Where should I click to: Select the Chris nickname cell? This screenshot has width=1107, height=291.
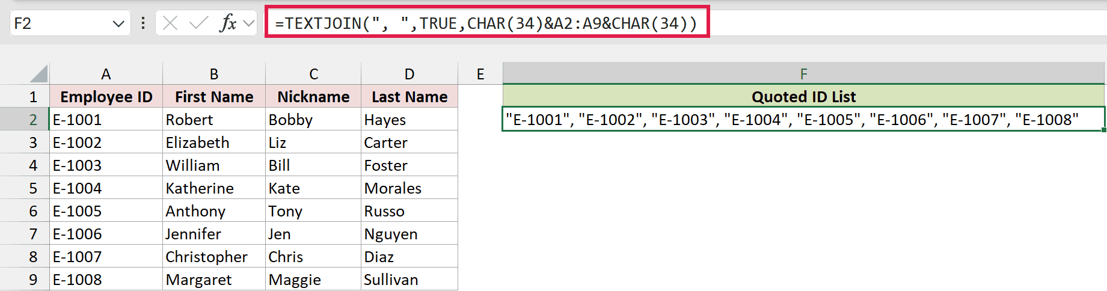[313, 257]
